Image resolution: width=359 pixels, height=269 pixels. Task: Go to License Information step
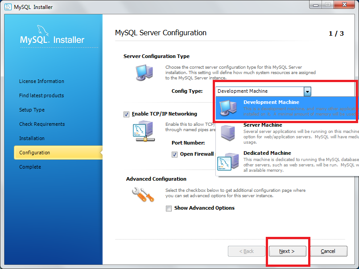41,81
